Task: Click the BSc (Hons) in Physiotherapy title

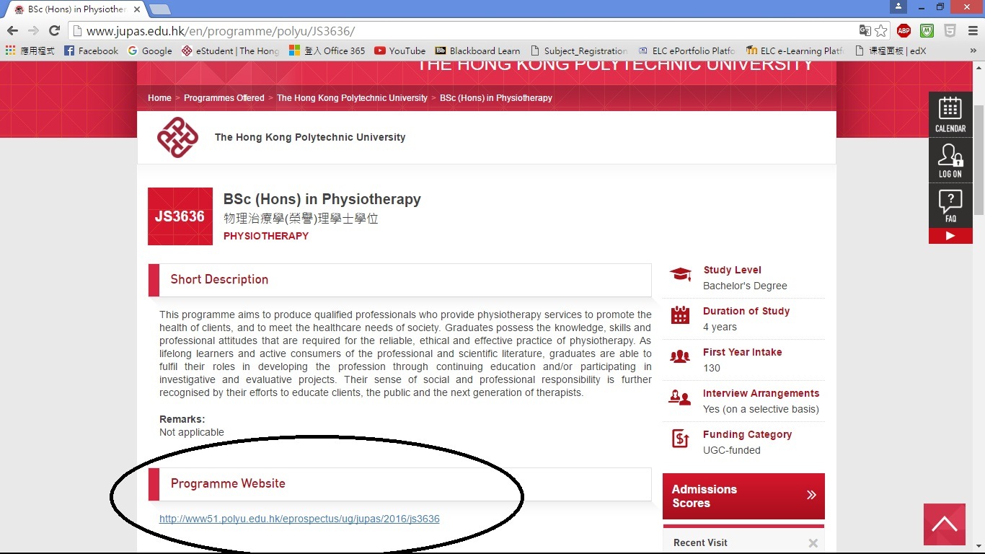Action: (x=322, y=199)
